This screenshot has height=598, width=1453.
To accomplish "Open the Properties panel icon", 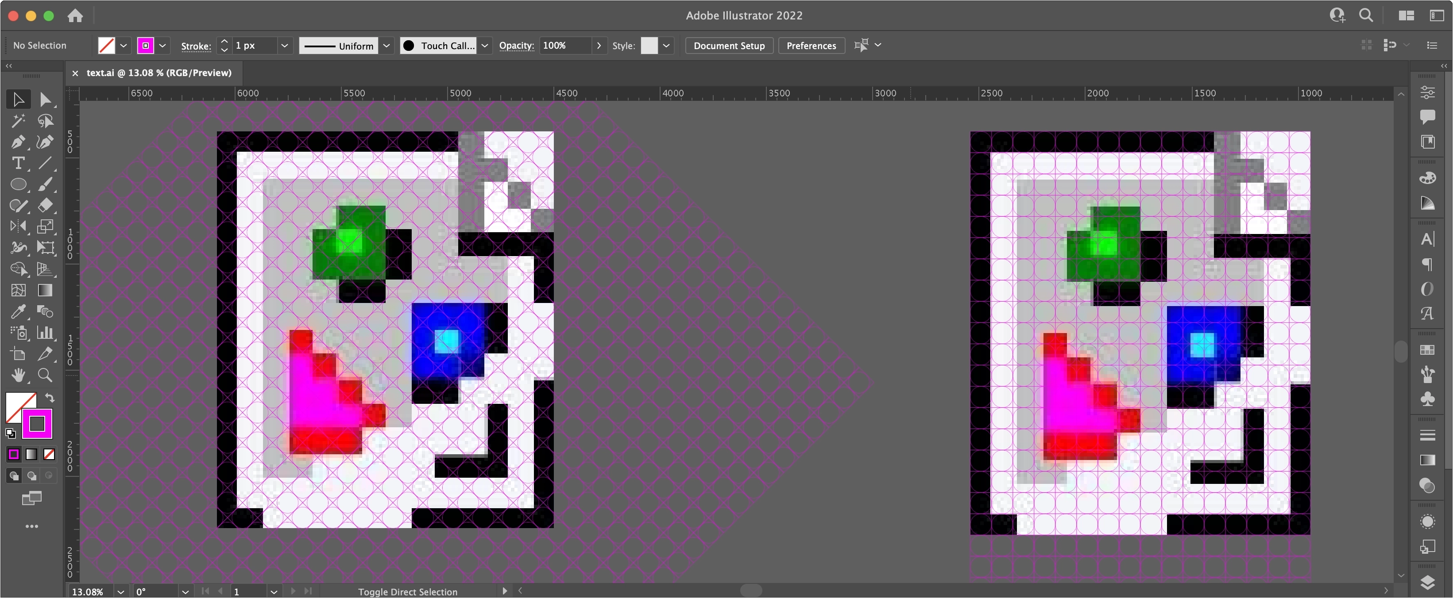I will tap(1428, 92).
